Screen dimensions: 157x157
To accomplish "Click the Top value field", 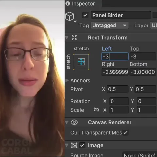I will pos(143,57).
